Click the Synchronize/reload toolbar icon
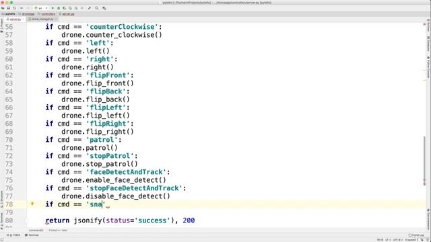The width and height of the screenshot is (431, 242). (x=14, y=8)
